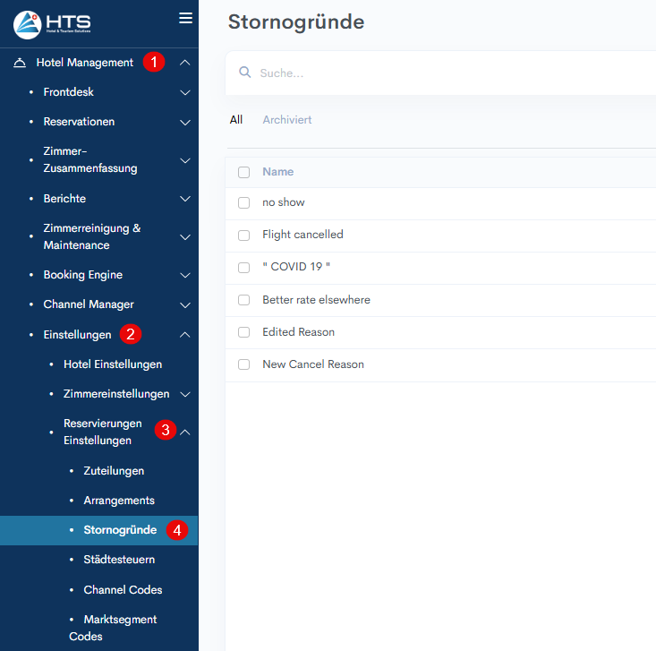This screenshot has width=656, height=651.
Task: Select the All tab
Action: 235,120
